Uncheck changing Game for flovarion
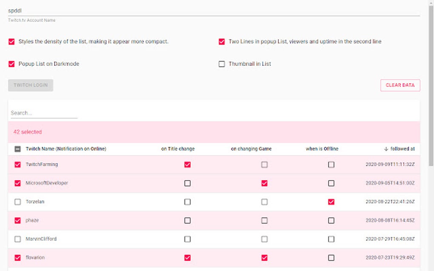Screen dimensions: 434x271 pyautogui.click(x=264, y=258)
